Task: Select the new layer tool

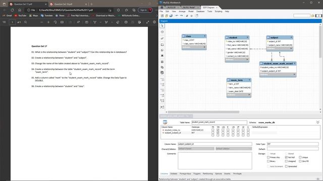Action: click(x=163, y=45)
